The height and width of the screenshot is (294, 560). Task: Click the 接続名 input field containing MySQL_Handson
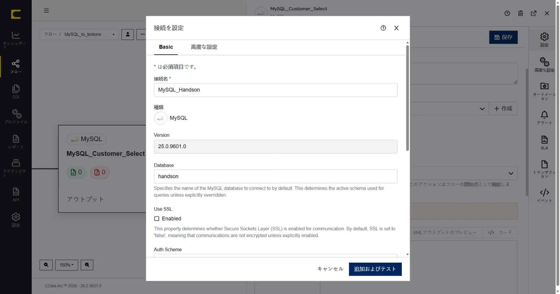[275, 90]
